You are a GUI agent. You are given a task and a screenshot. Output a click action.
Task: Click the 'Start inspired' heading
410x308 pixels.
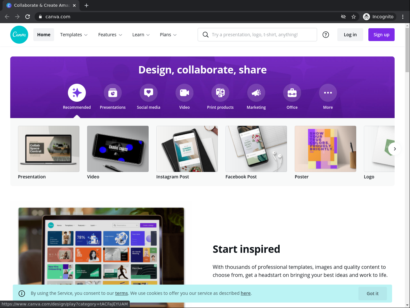[x=246, y=249]
